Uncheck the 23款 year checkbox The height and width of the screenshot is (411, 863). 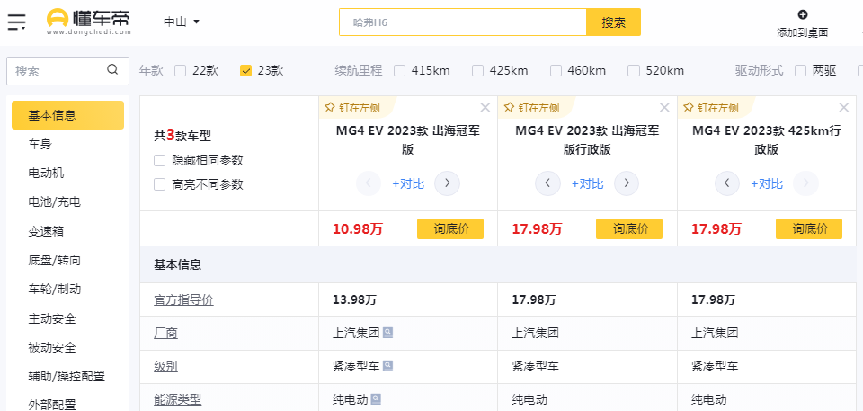click(246, 70)
